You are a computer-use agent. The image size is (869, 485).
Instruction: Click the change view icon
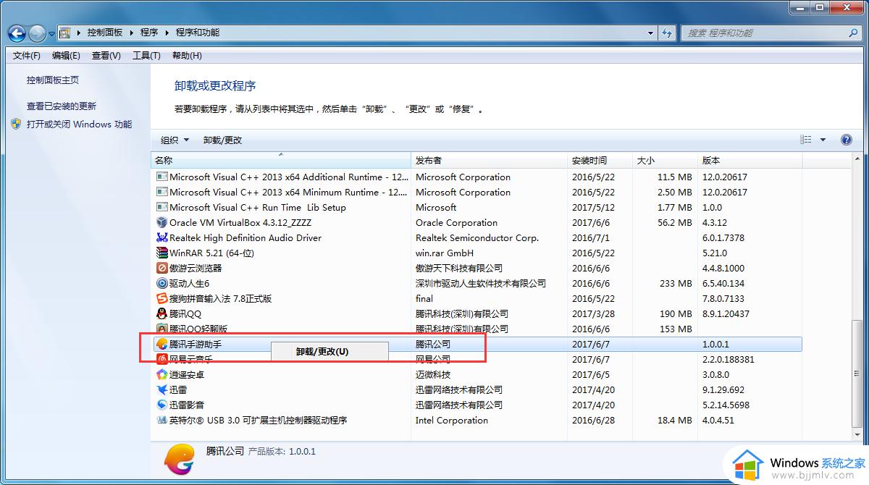(x=806, y=140)
